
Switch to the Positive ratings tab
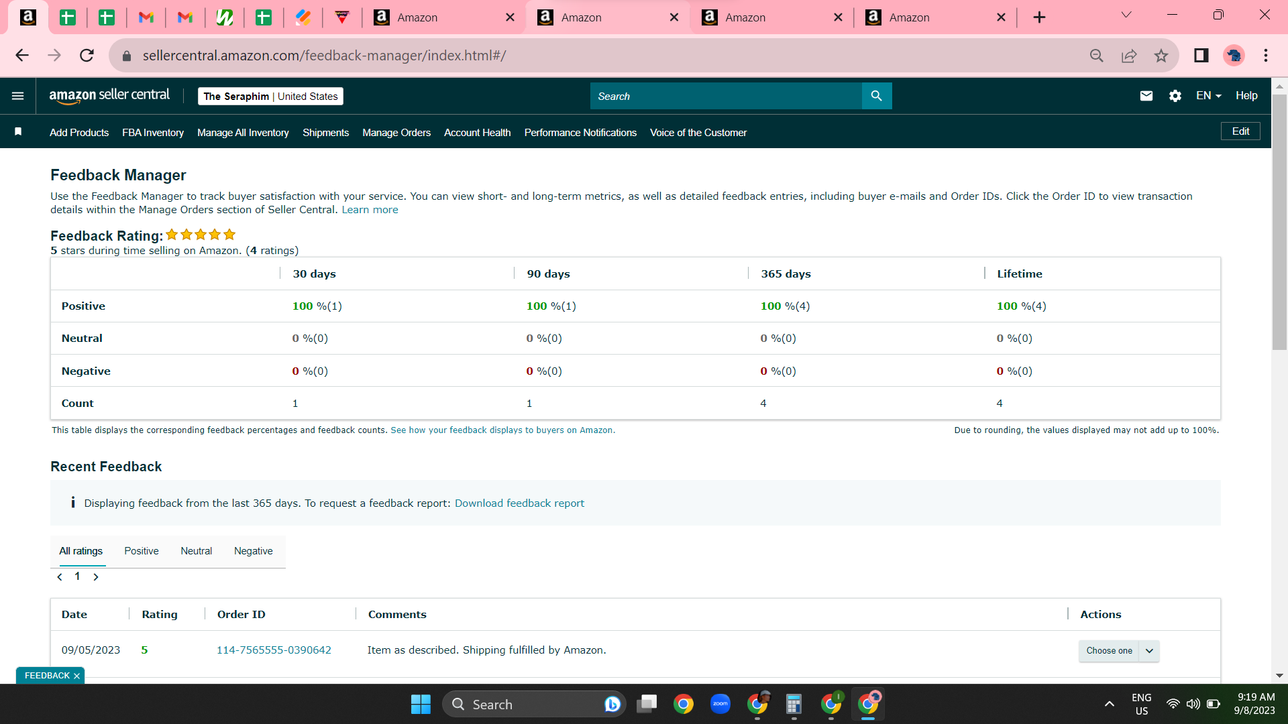pyautogui.click(x=142, y=551)
